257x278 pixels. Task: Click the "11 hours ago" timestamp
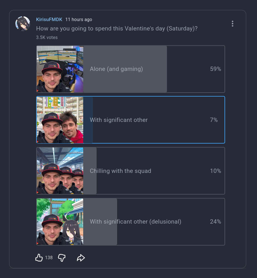pyautogui.click(x=79, y=19)
